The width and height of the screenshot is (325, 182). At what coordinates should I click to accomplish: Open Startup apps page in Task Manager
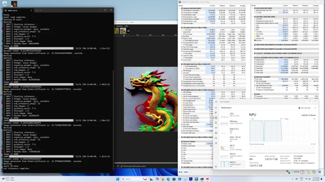216,128
